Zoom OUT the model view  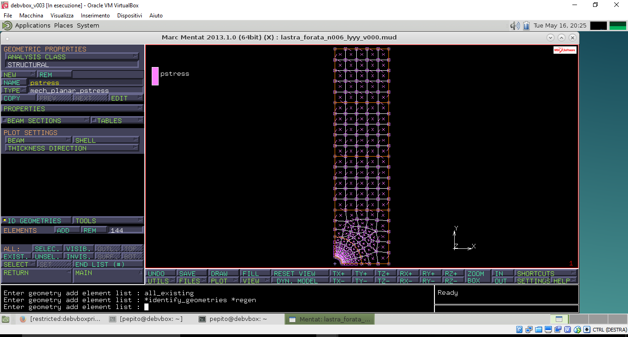pos(503,281)
